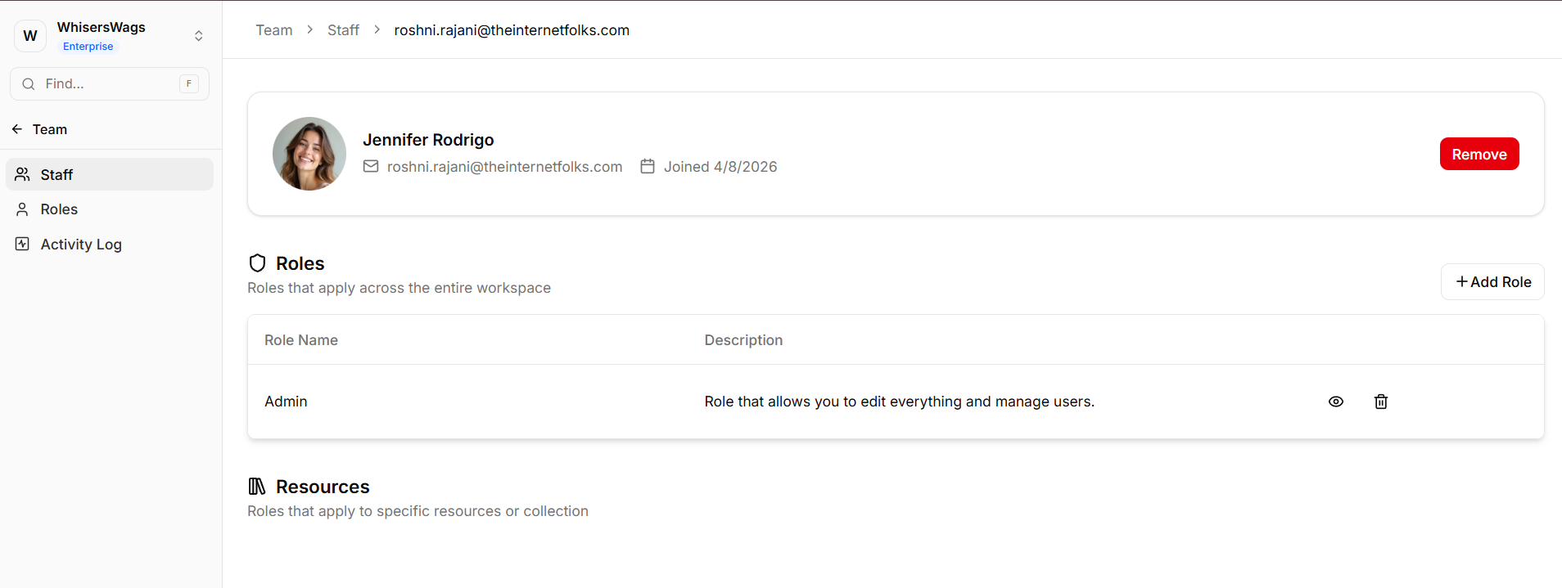Click the Staff breadcrumb link
This screenshot has height=588, width=1562.
[343, 30]
